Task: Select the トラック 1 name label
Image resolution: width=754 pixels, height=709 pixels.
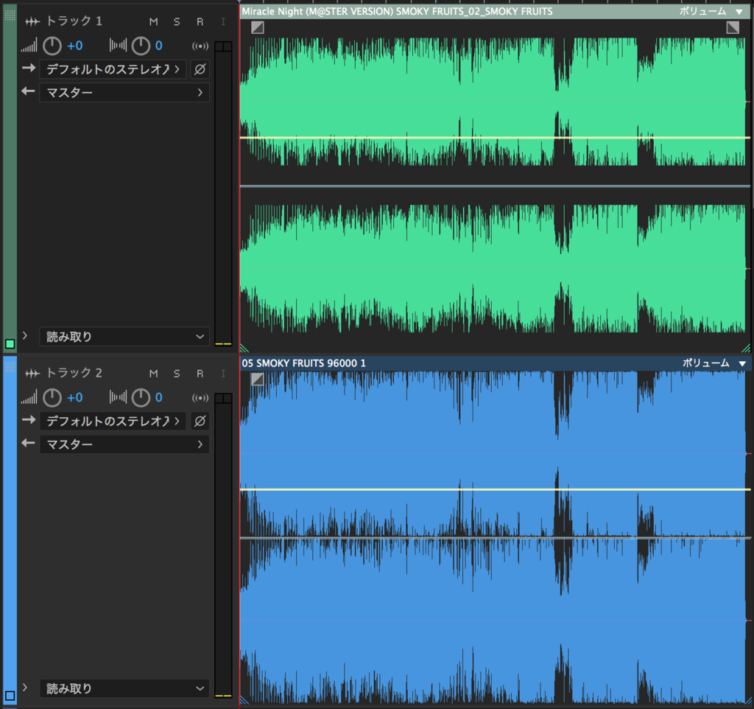Action: [x=74, y=21]
